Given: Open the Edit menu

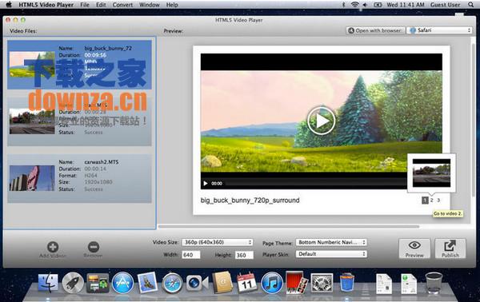Looking at the screenshot, I should [x=101, y=5].
